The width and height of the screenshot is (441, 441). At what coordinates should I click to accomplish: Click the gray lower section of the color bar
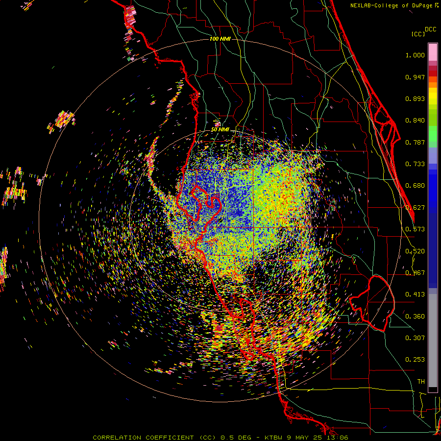coord(433,341)
